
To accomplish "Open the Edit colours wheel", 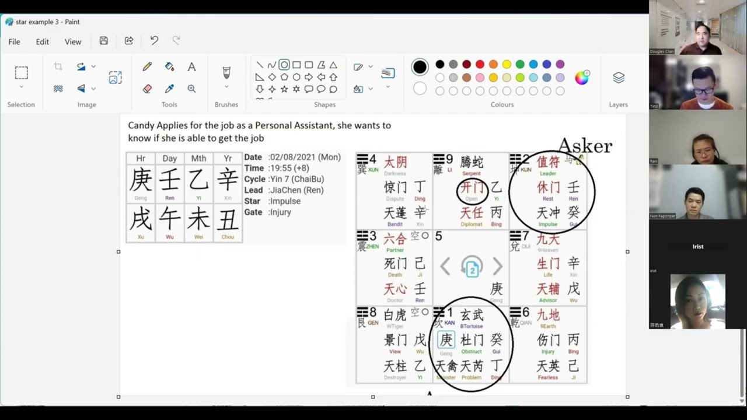I will tap(582, 78).
